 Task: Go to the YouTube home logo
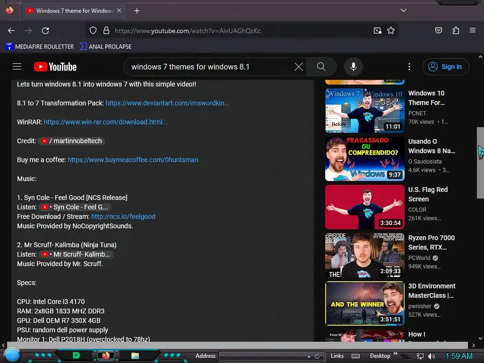55,67
